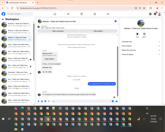Click the address bar URL
165x132 pixels.
coord(38,8)
